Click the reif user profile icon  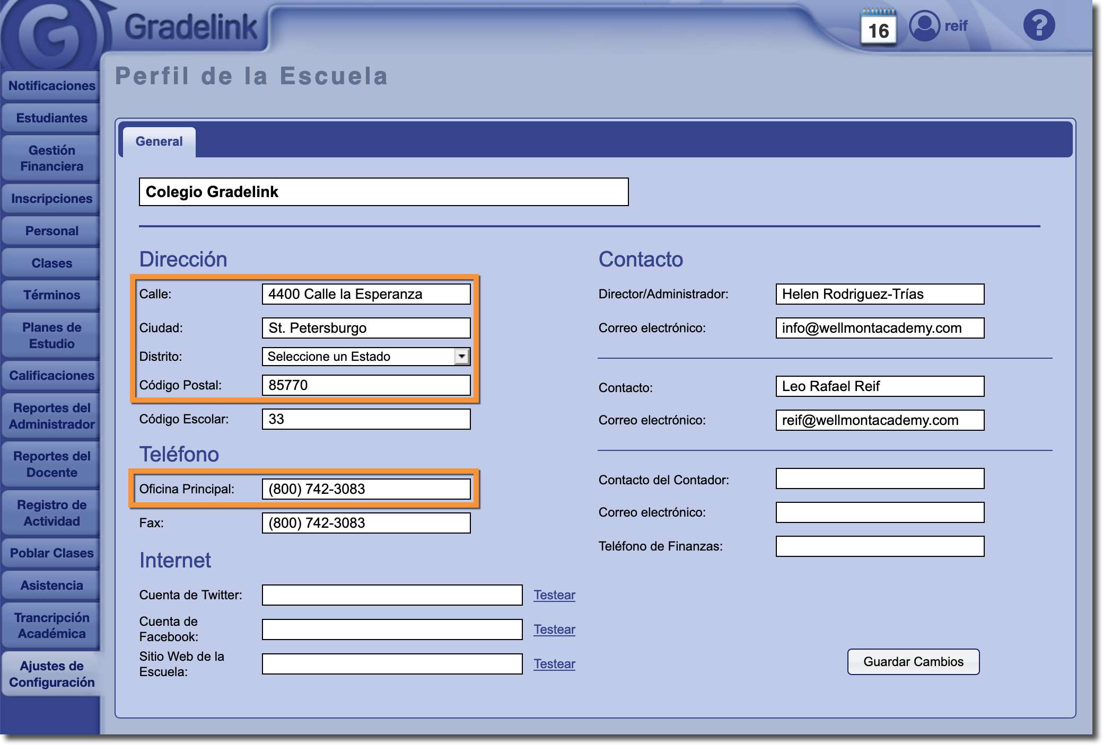click(924, 25)
